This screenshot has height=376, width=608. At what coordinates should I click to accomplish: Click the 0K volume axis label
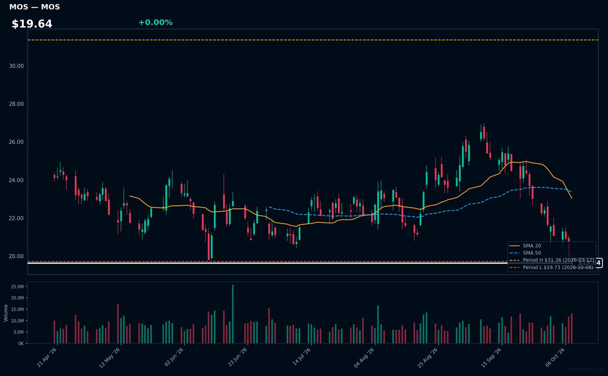(21, 343)
